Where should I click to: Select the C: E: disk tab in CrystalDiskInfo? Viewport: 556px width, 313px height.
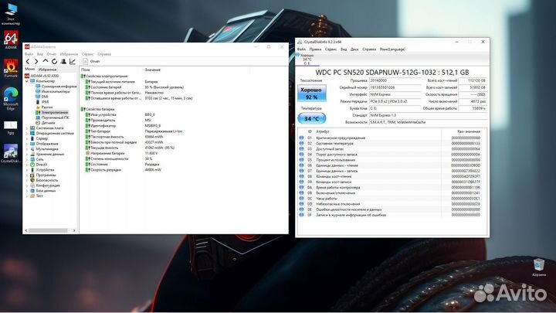pyautogui.click(x=307, y=60)
